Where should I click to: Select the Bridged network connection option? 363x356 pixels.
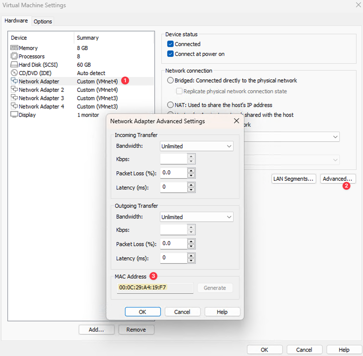[x=170, y=81]
